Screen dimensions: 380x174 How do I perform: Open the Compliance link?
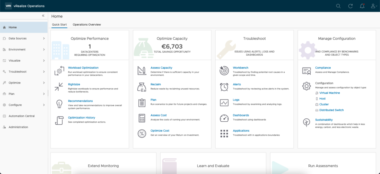pyautogui.click(x=323, y=68)
